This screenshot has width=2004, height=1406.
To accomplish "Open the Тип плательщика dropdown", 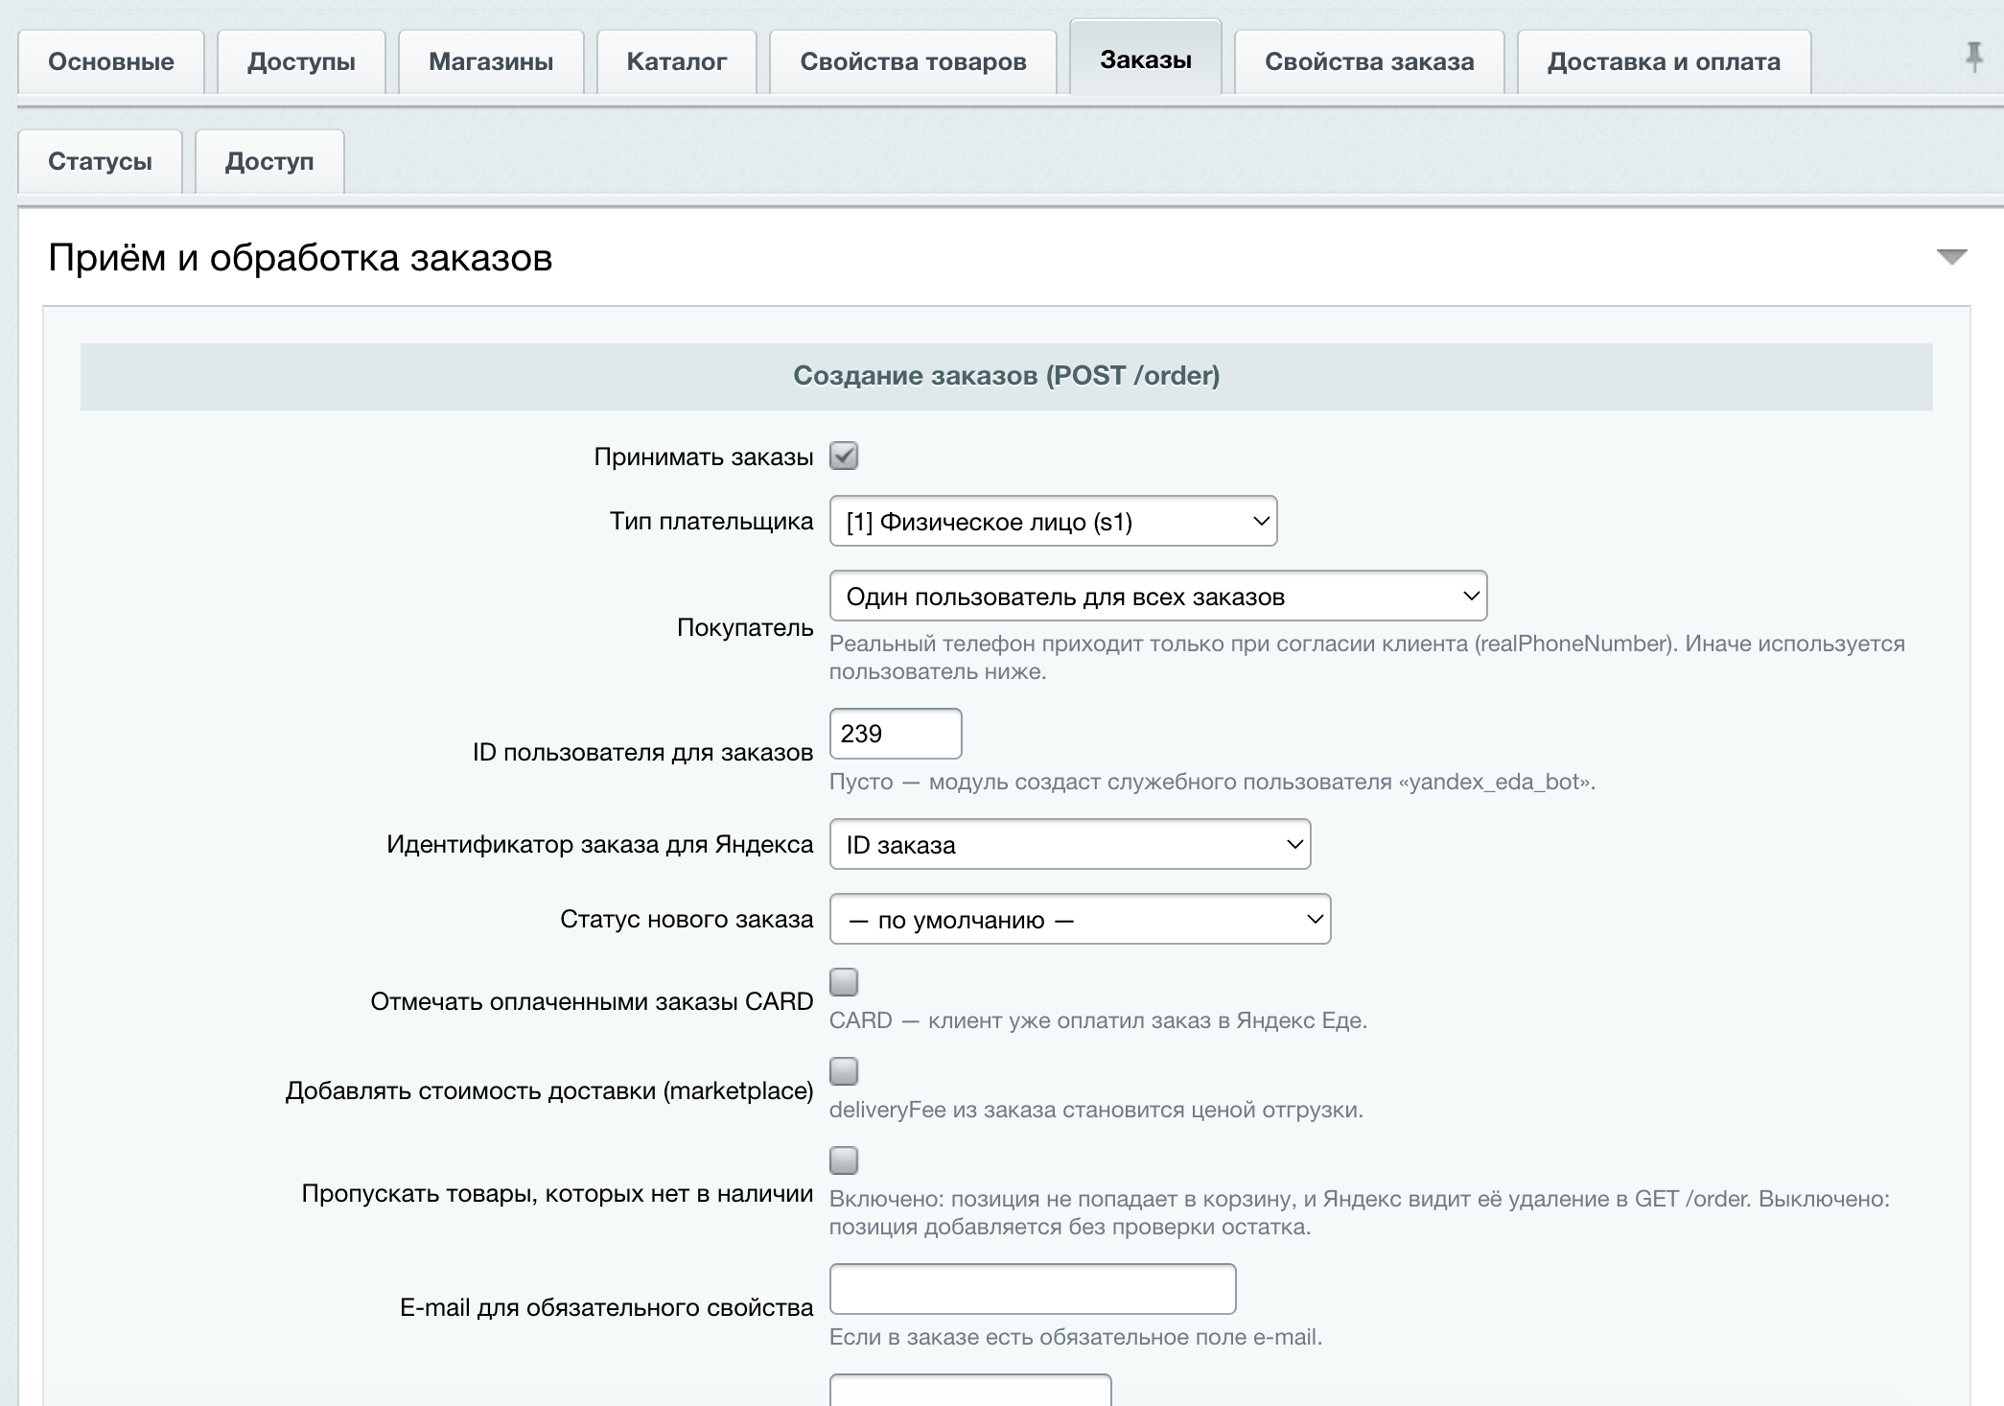I will [x=1053, y=521].
